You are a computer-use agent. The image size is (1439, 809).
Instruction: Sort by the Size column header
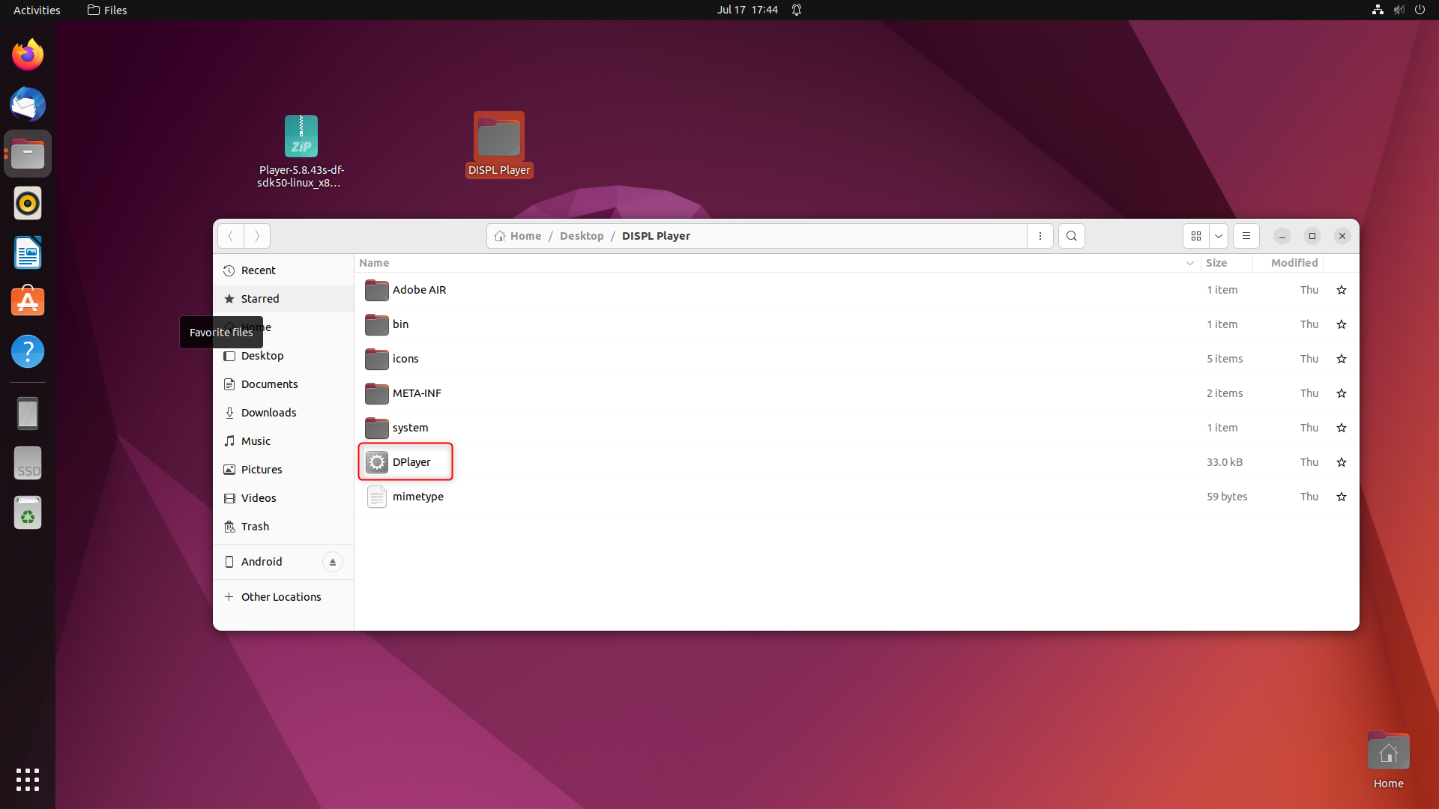[x=1216, y=263]
